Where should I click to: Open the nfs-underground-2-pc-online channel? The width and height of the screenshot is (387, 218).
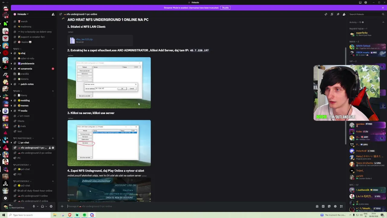coord(34,153)
